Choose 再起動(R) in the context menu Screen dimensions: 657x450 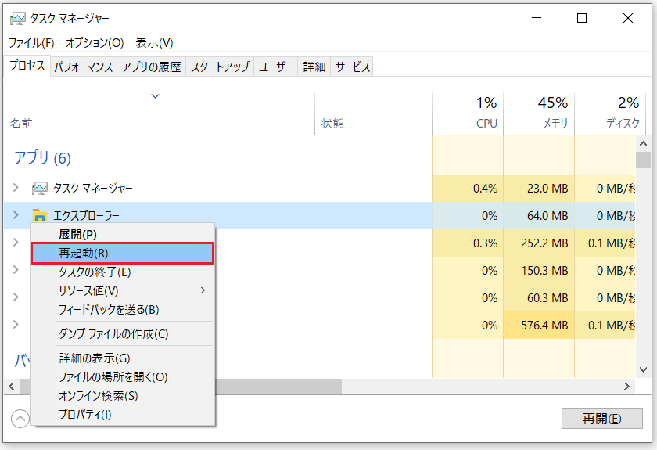(x=123, y=254)
